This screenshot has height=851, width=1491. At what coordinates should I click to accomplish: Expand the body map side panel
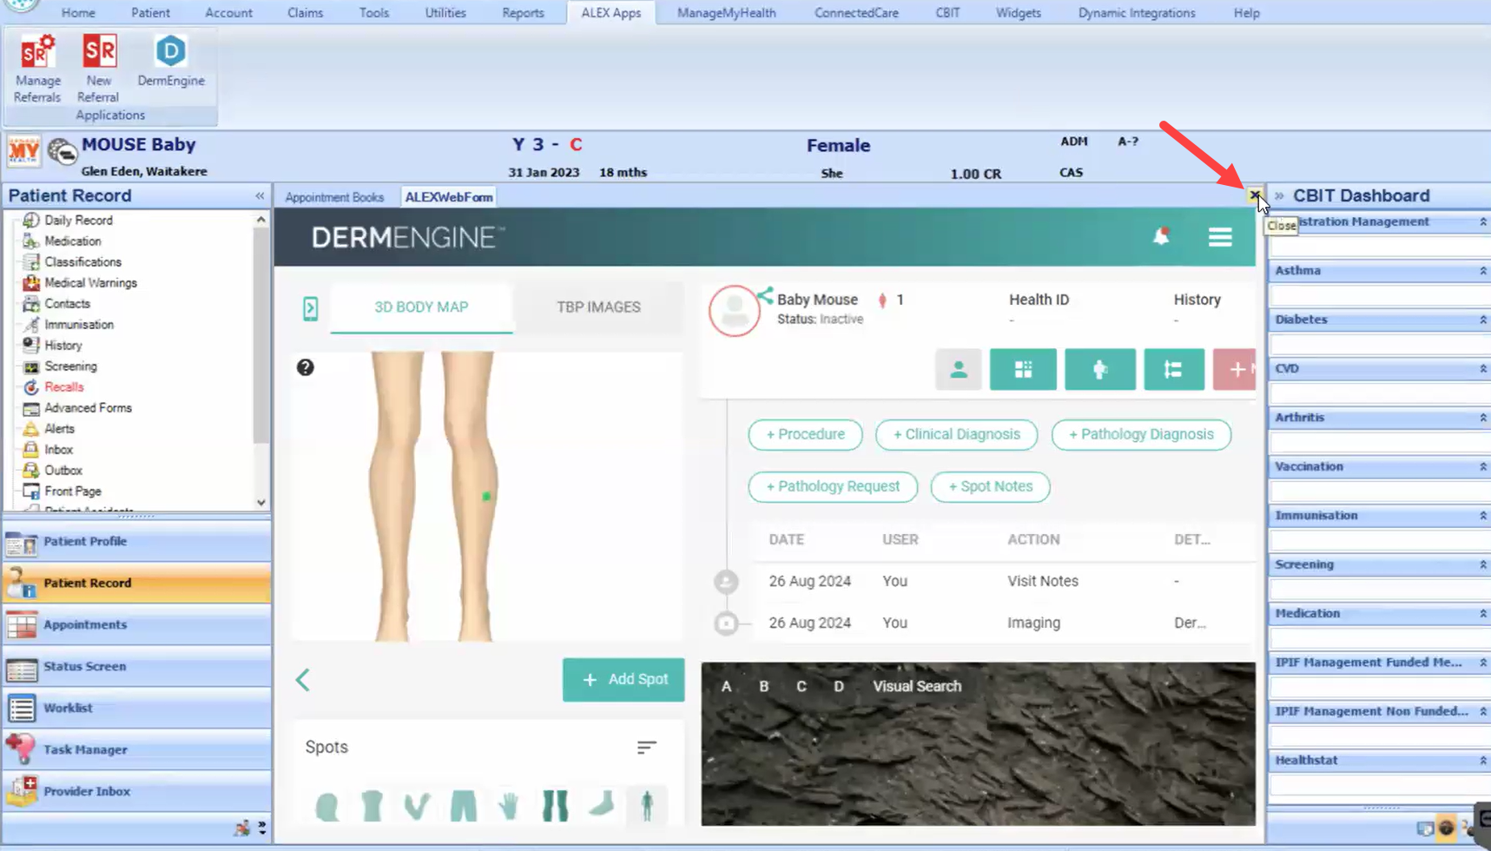tap(310, 308)
